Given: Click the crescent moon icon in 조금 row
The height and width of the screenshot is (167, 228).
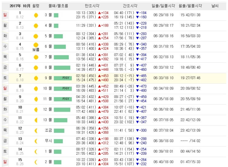Looking at the screenshot, I should pyautogui.click(x=36, y=131).
